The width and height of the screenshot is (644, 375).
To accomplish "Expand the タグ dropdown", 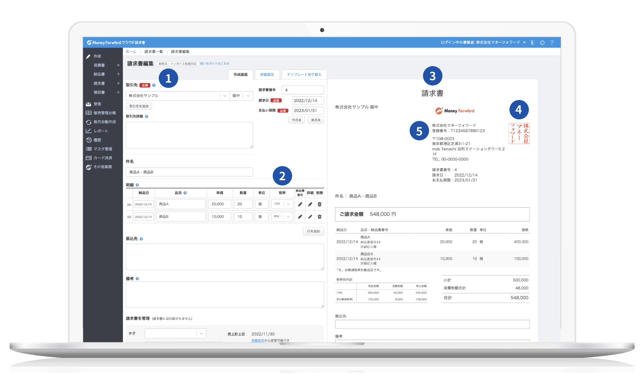I will tap(201, 333).
